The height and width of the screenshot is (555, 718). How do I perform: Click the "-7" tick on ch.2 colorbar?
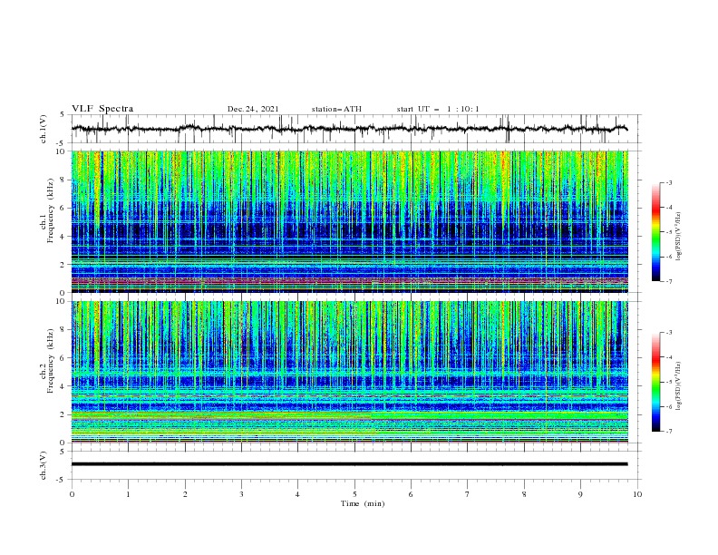coord(668,431)
